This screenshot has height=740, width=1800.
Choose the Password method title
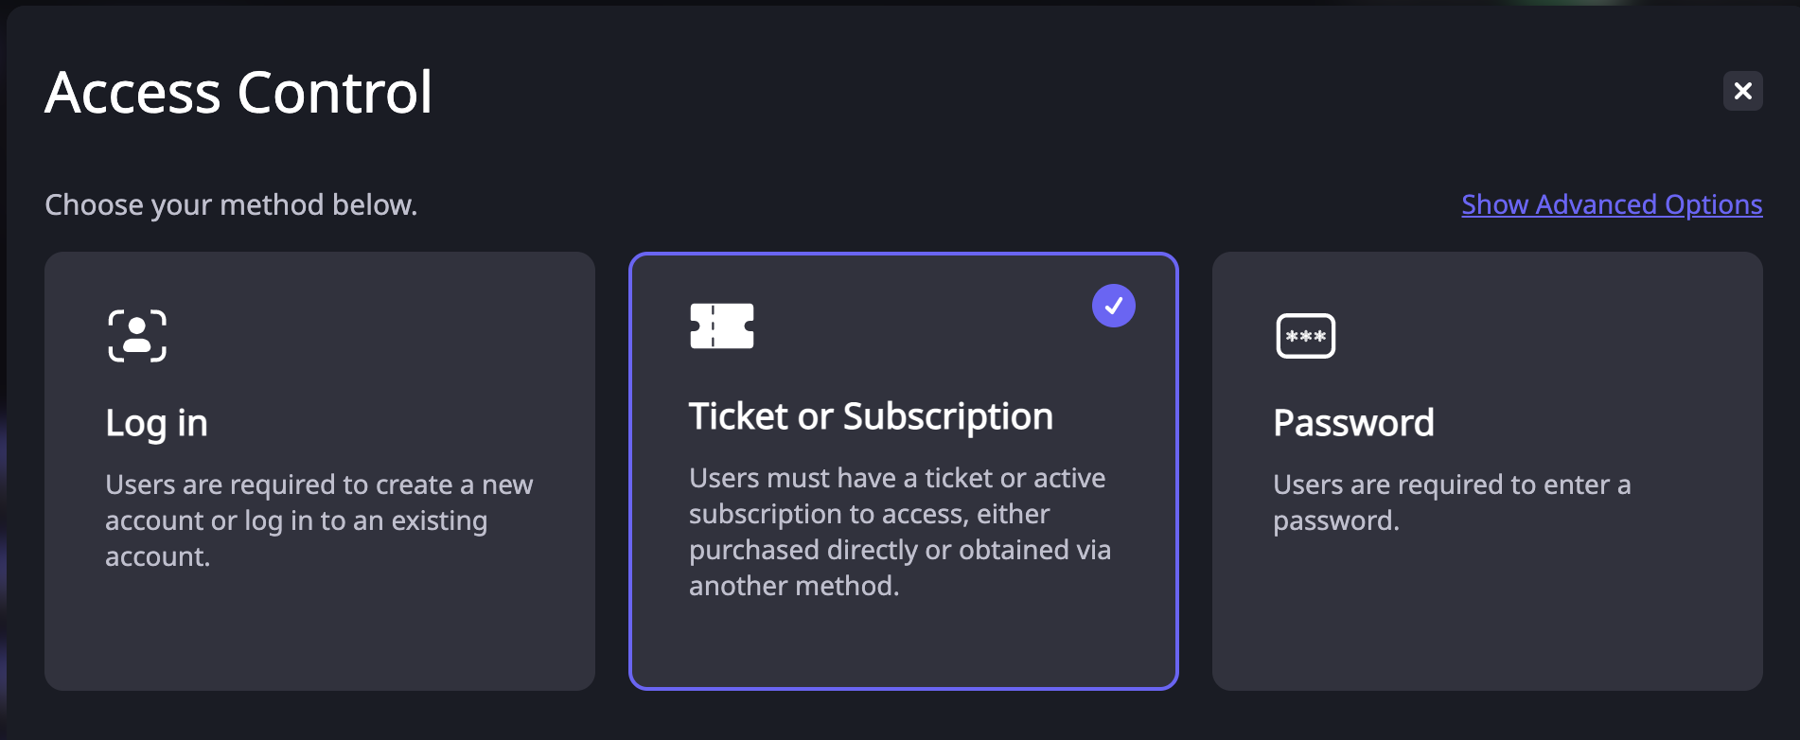1353,423
